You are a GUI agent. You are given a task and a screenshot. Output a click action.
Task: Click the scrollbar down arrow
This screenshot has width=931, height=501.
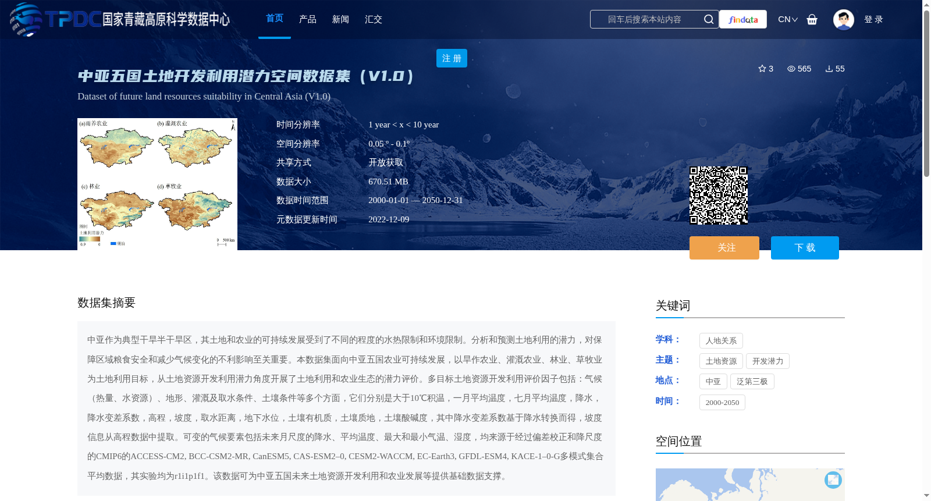[x=926, y=496]
